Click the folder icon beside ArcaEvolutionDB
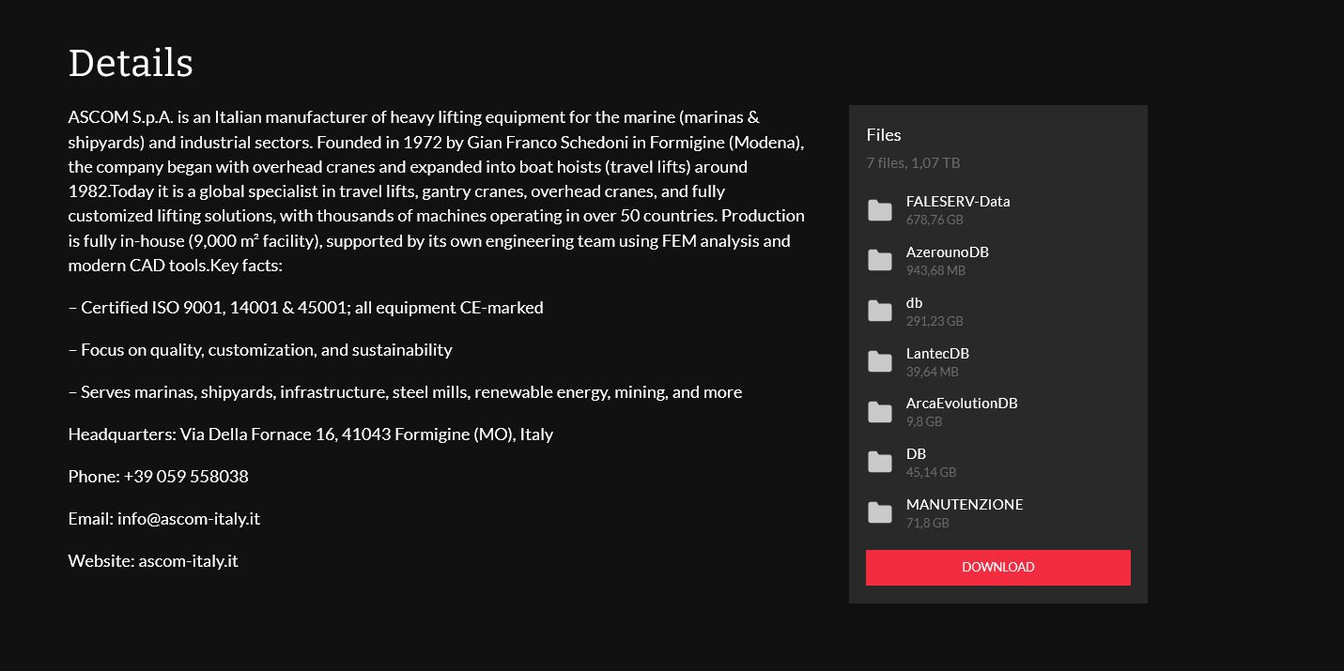Viewport: 1344px width, 671px height. pos(880,412)
